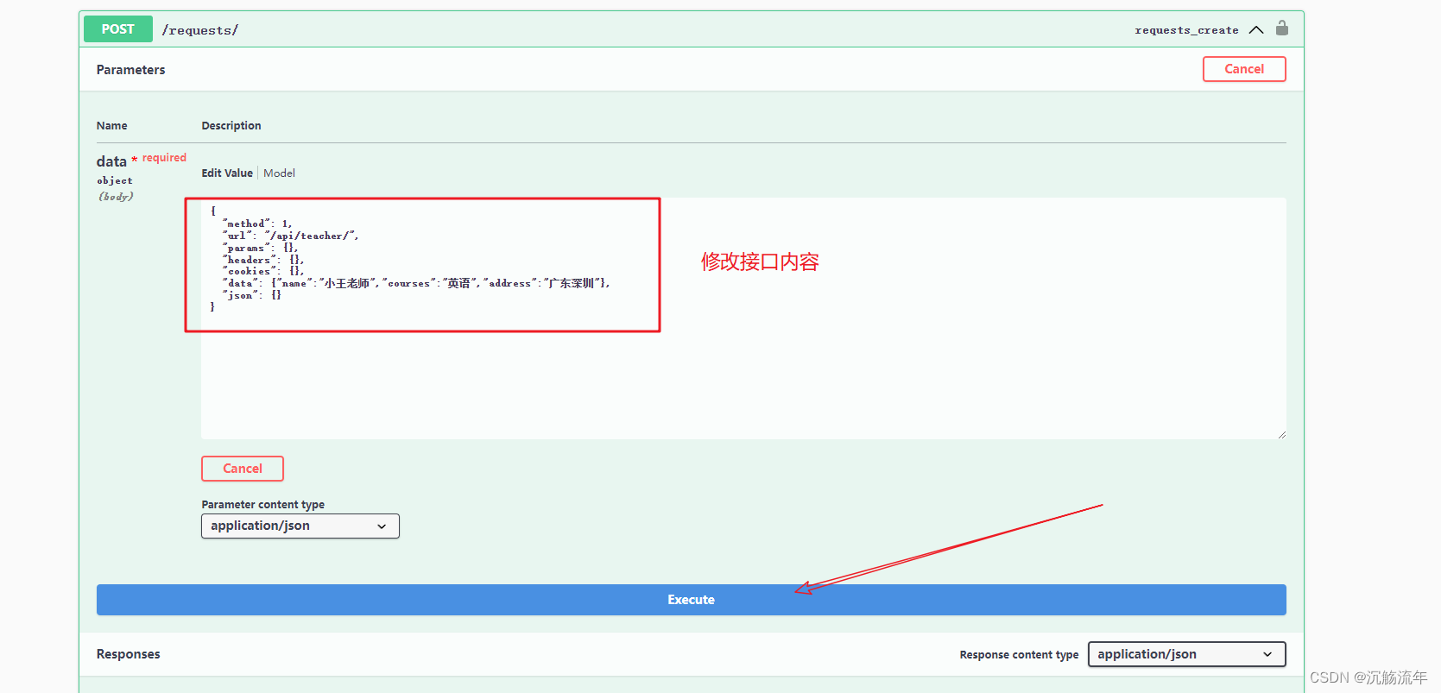Click the requests_create operation ID text

click(x=1186, y=30)
